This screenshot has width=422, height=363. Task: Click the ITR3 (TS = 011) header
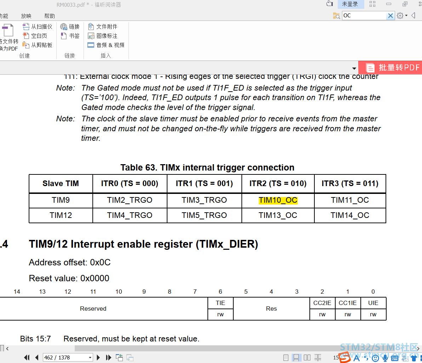(x=350, y=184)
